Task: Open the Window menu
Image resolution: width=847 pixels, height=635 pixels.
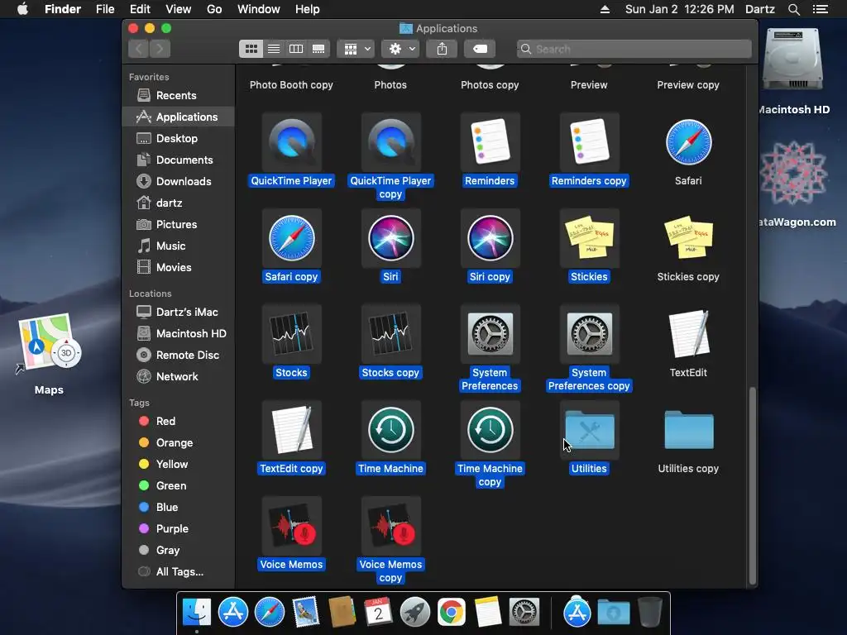Action: 259,9
